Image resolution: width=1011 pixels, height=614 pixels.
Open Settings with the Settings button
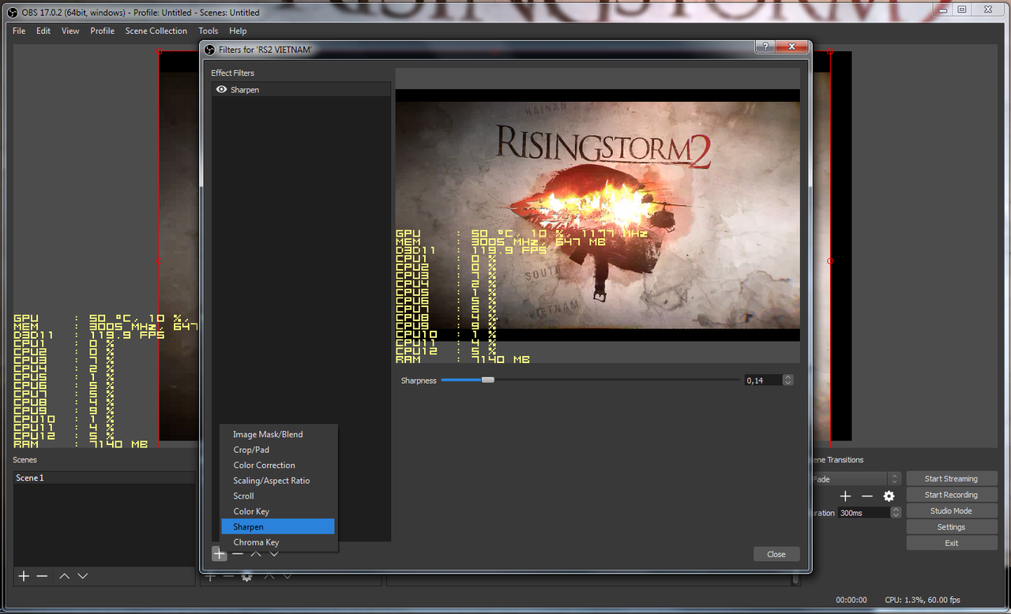point(951,527)
